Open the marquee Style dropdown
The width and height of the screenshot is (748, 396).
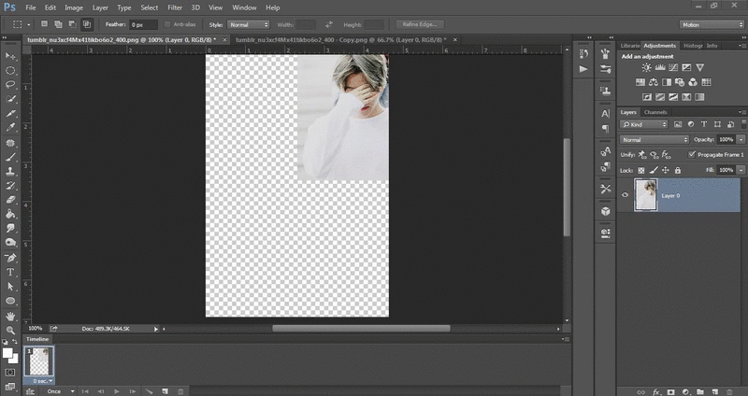(x=250, y=23)
